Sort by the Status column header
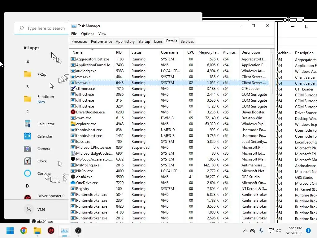Viewport: 317px width, 238px height. click(144, 52)
